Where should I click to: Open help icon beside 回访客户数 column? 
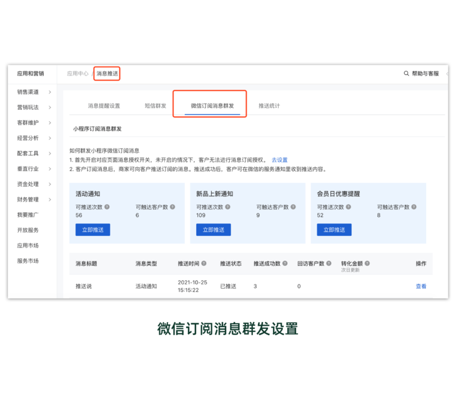pos(329,263)
